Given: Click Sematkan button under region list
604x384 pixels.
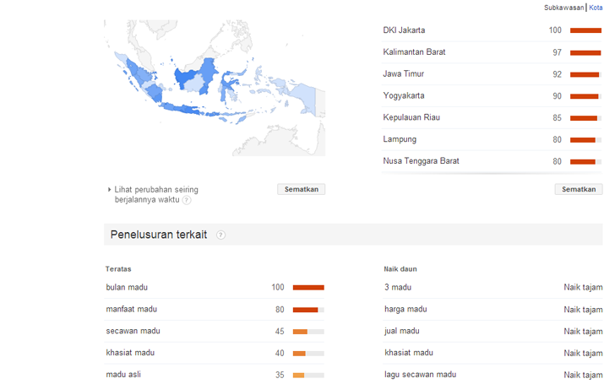Looking at the screenshot, I should coord(579,189).
